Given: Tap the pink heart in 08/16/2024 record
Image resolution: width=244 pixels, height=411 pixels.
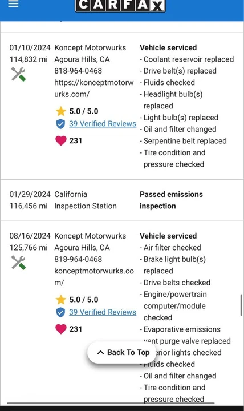Looking at the screenshot, I should point(61,329).
